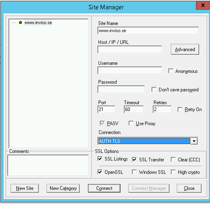Add a New Category

(x=63, y=188)
